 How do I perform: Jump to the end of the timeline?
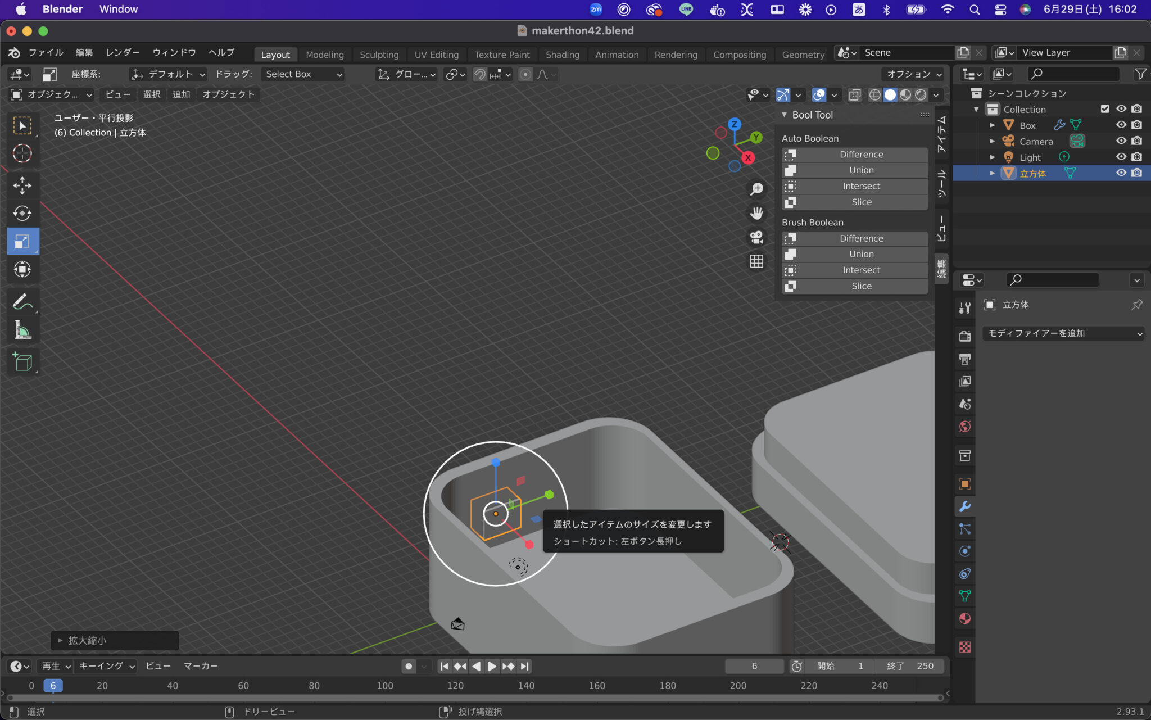tap(524, 666)
